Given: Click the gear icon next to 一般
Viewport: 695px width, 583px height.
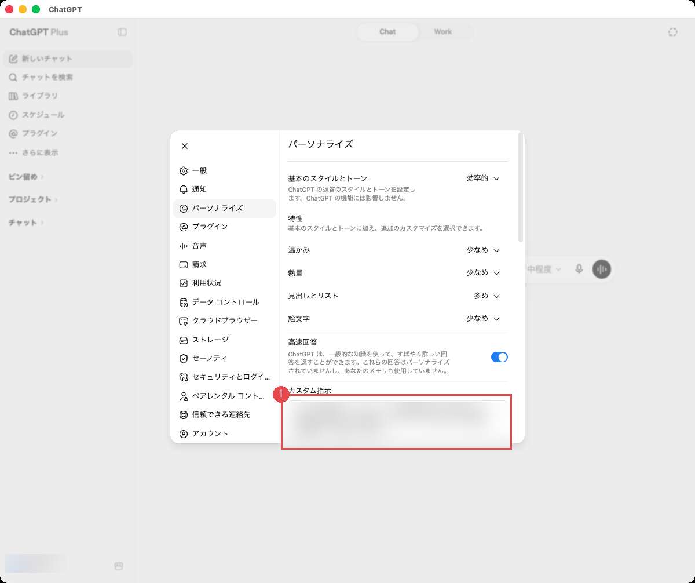Looking at the screenshot, I should (184, 170).
